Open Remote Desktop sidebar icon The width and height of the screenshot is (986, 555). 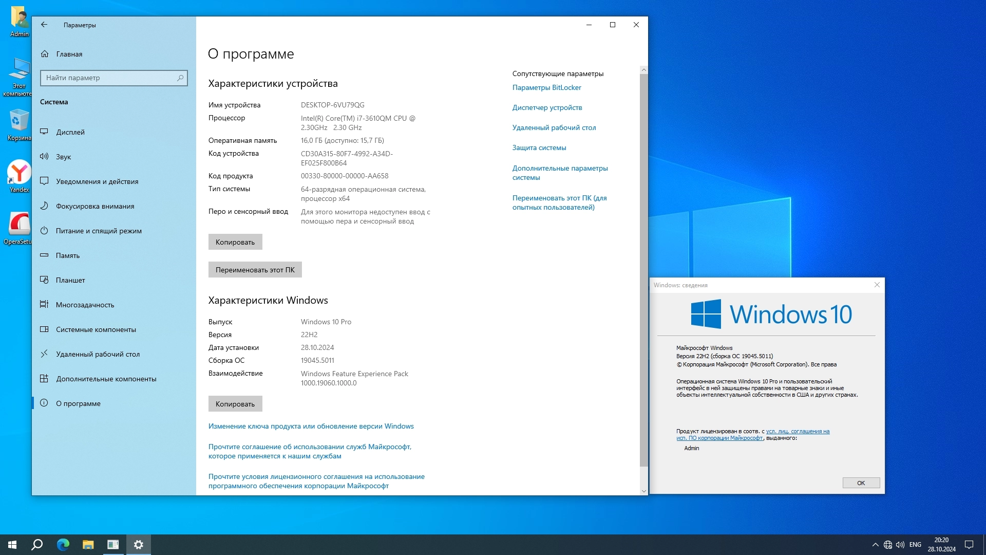tap(44, 354)
